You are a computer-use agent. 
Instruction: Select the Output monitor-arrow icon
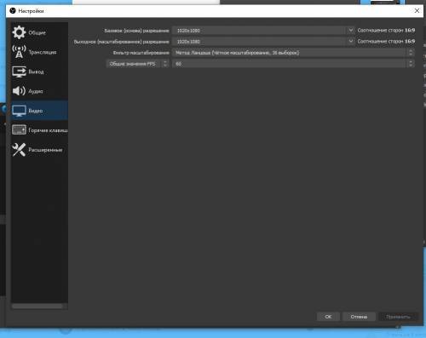point(19,72)
